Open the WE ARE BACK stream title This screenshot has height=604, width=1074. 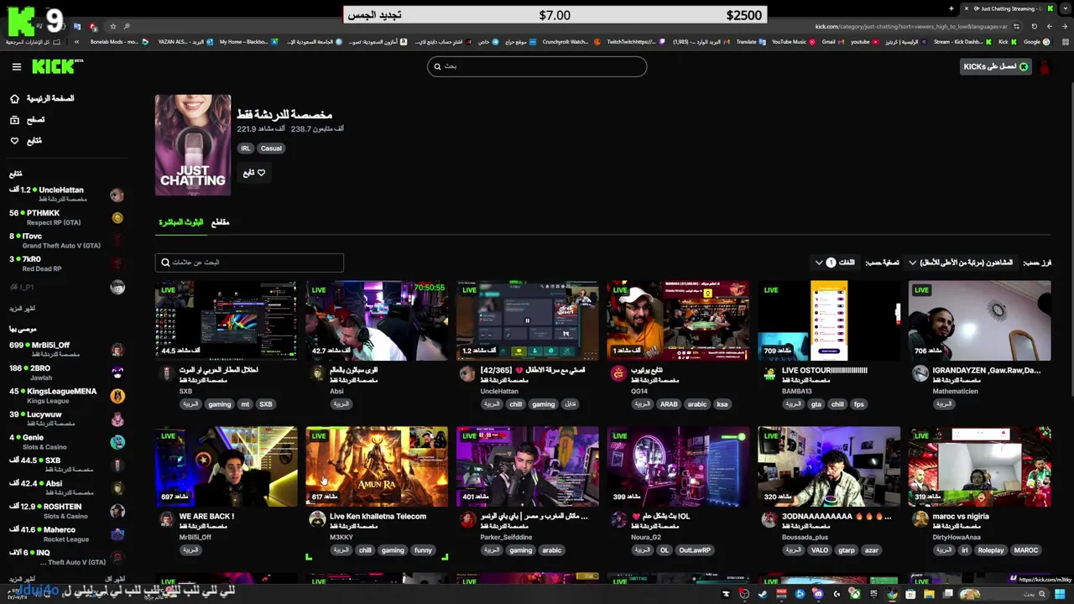pyautogui.click(x=206, y=517)
